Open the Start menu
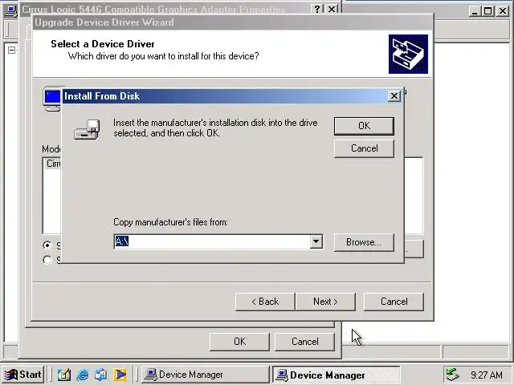This screenshot has width=514, height=385. (23, 375)
